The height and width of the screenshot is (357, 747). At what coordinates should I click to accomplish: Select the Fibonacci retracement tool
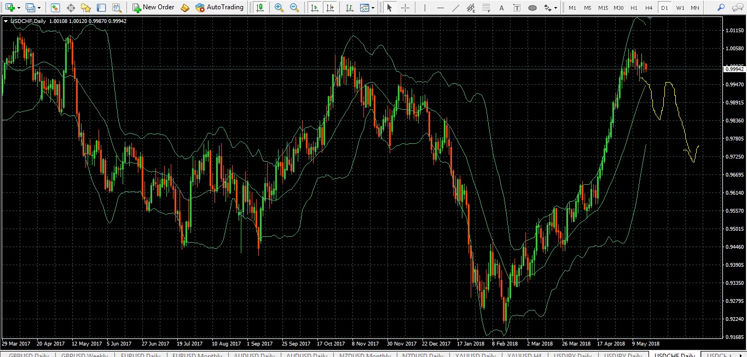pos(486,8)
